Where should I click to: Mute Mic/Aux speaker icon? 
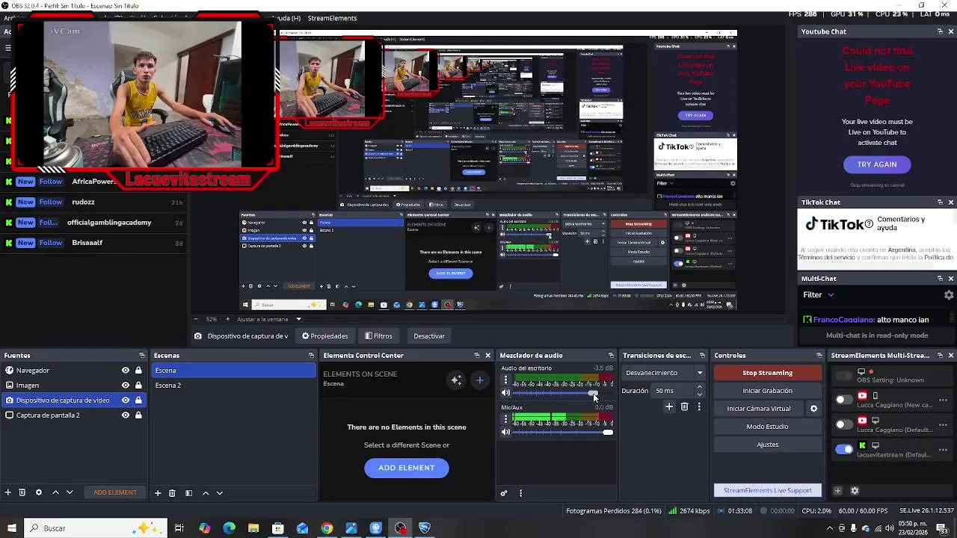click(x=505, y=432)
